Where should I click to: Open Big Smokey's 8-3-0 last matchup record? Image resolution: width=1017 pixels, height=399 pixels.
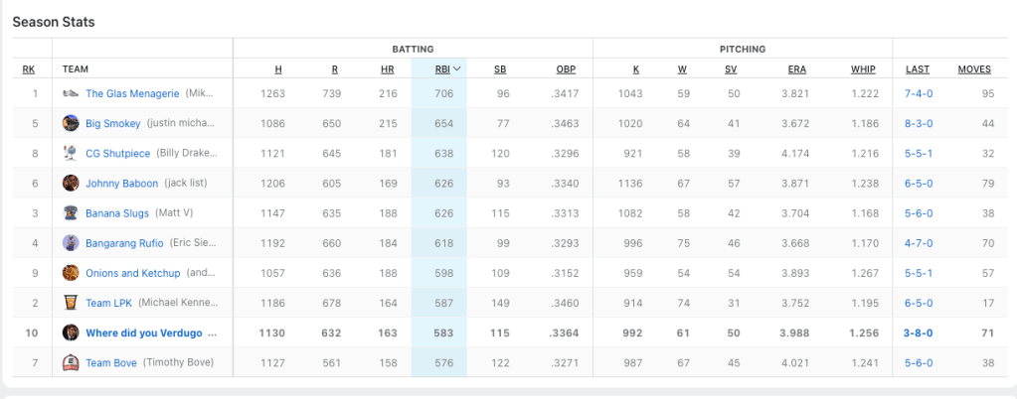tap(919, 123)
